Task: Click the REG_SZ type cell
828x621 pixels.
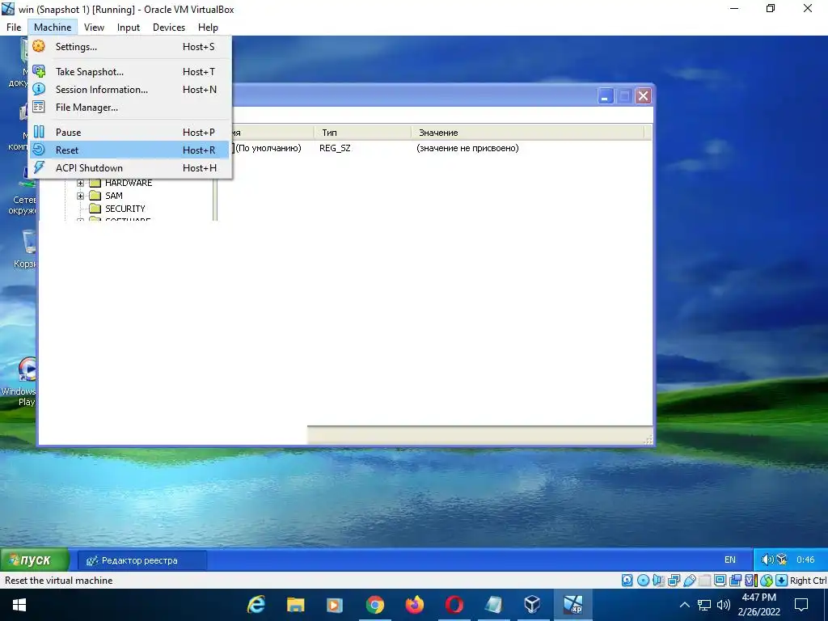Action: coord(335,149)
